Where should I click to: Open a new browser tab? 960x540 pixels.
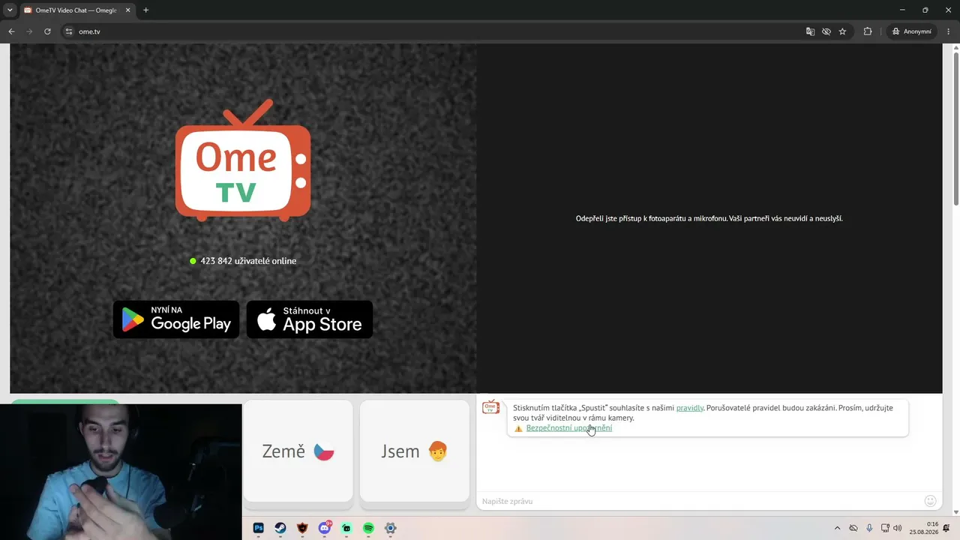pyautogui.click(x=145, y=10)
